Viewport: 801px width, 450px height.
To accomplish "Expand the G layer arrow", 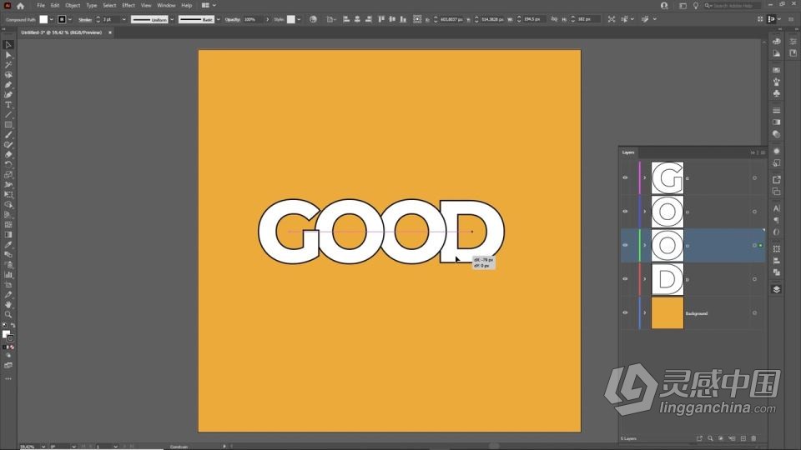I will pos(645,177).
